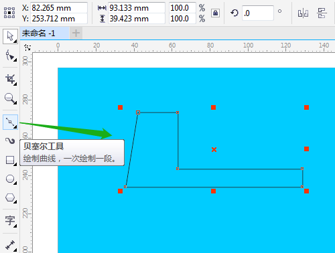Select the Artistic media tool
Image resolution: width=335 pixels, height=253 pixels.
point(11,141)
